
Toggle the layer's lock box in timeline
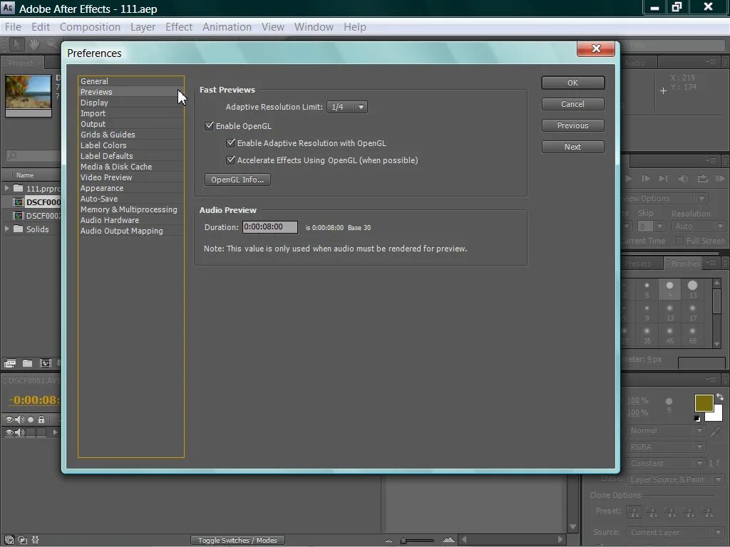[41, 432]
